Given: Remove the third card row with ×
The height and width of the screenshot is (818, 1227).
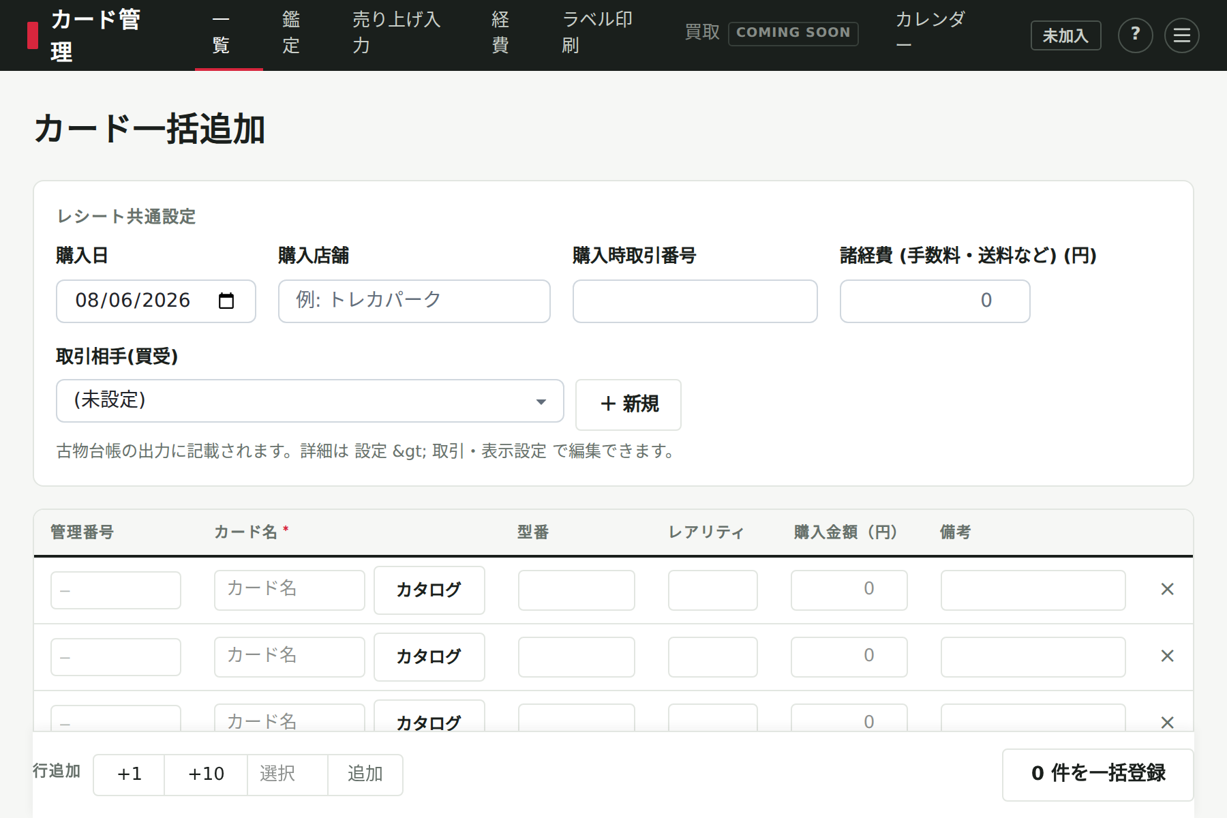Looking at the screenshot, I should (x=1167, y=722).
